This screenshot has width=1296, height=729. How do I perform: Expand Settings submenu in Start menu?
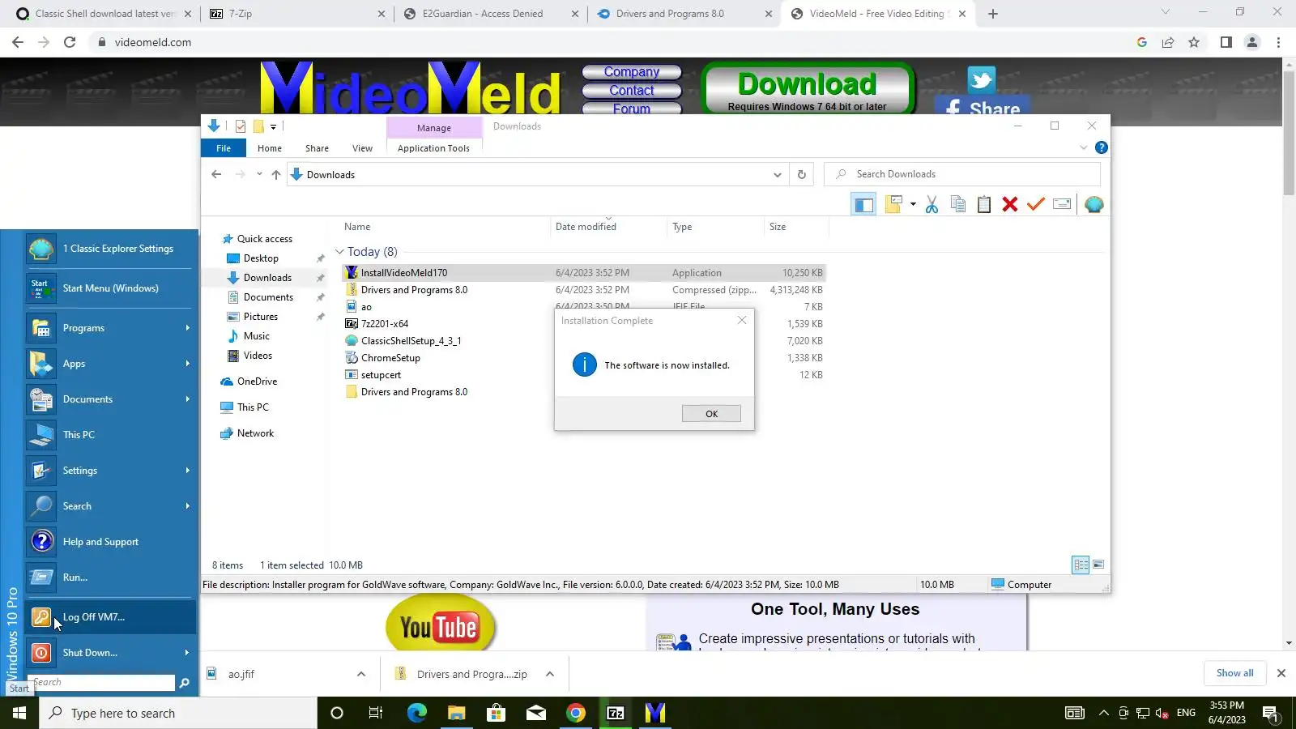coord(111,471)
